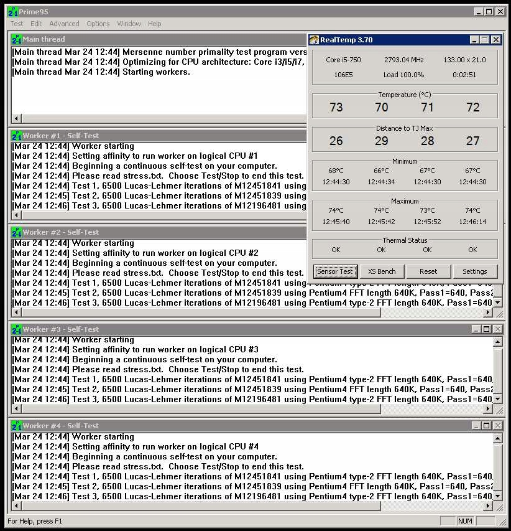The image size is (511, 531).
Task: Maximize the Worker #4 Self-Test window
Action: 486,426
